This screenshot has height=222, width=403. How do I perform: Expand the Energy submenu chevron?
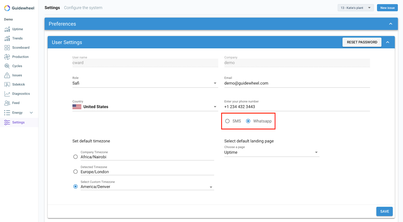click(31, 113)
